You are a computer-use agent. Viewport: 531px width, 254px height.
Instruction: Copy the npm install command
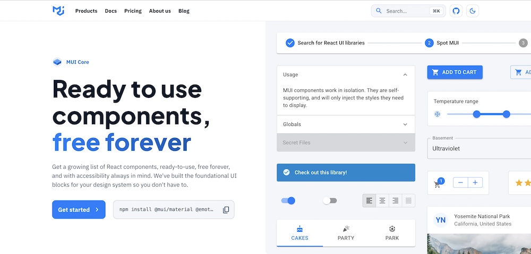coord(226,210)
